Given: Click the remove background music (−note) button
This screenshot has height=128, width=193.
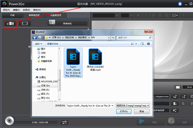Looking at the screenshot, I should [x=183, y=97].
